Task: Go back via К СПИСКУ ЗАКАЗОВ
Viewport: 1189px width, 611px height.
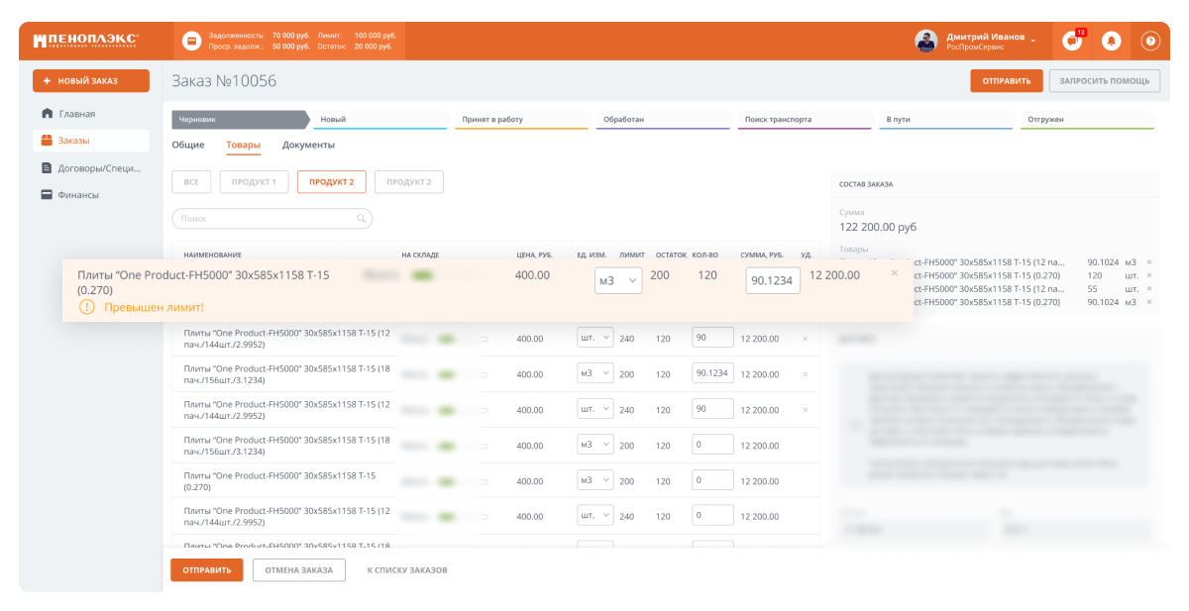Action: coord(407,570)
